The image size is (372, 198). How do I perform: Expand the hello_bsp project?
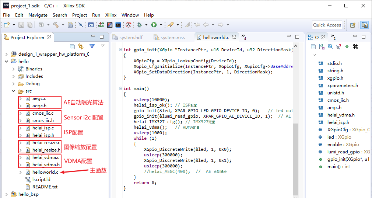coord(6,194)
